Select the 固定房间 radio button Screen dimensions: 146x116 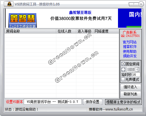pyautogui.click(x=123, y=64)
